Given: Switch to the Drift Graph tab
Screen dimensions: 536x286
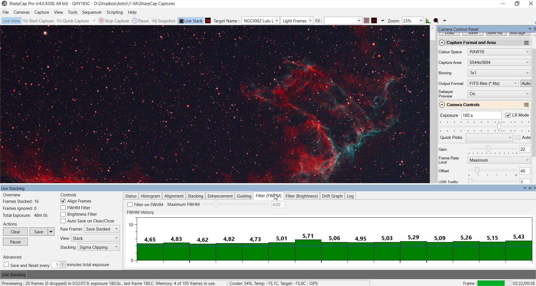Looking at the screenshot, I should point(332,196).
